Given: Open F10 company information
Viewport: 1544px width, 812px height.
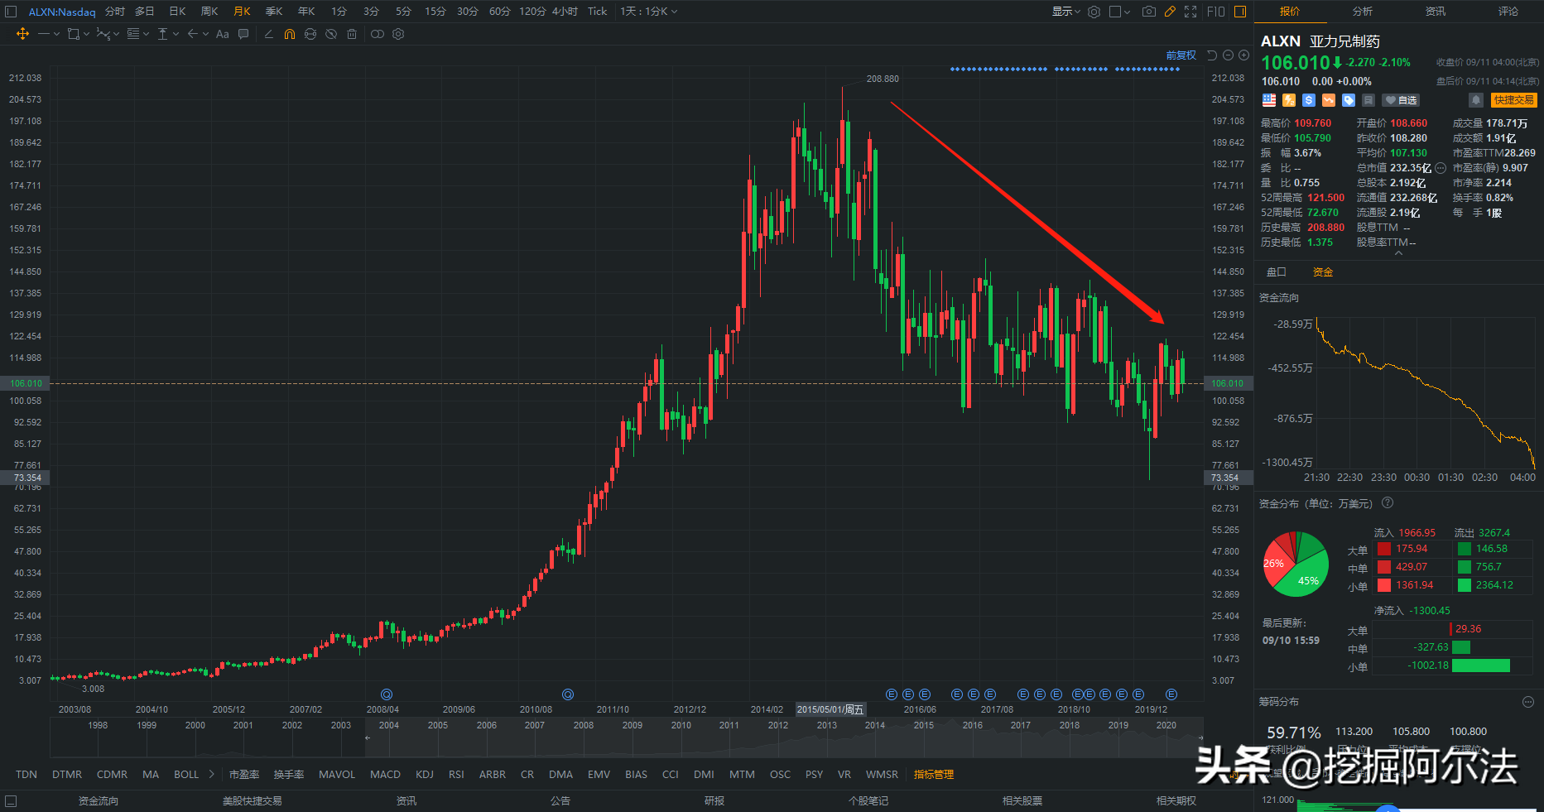Looking at the screenshot, I should tap(1216, 12).
